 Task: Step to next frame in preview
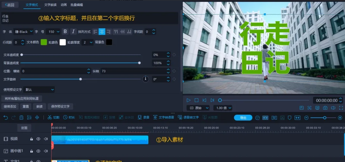[x=212, y=100]
